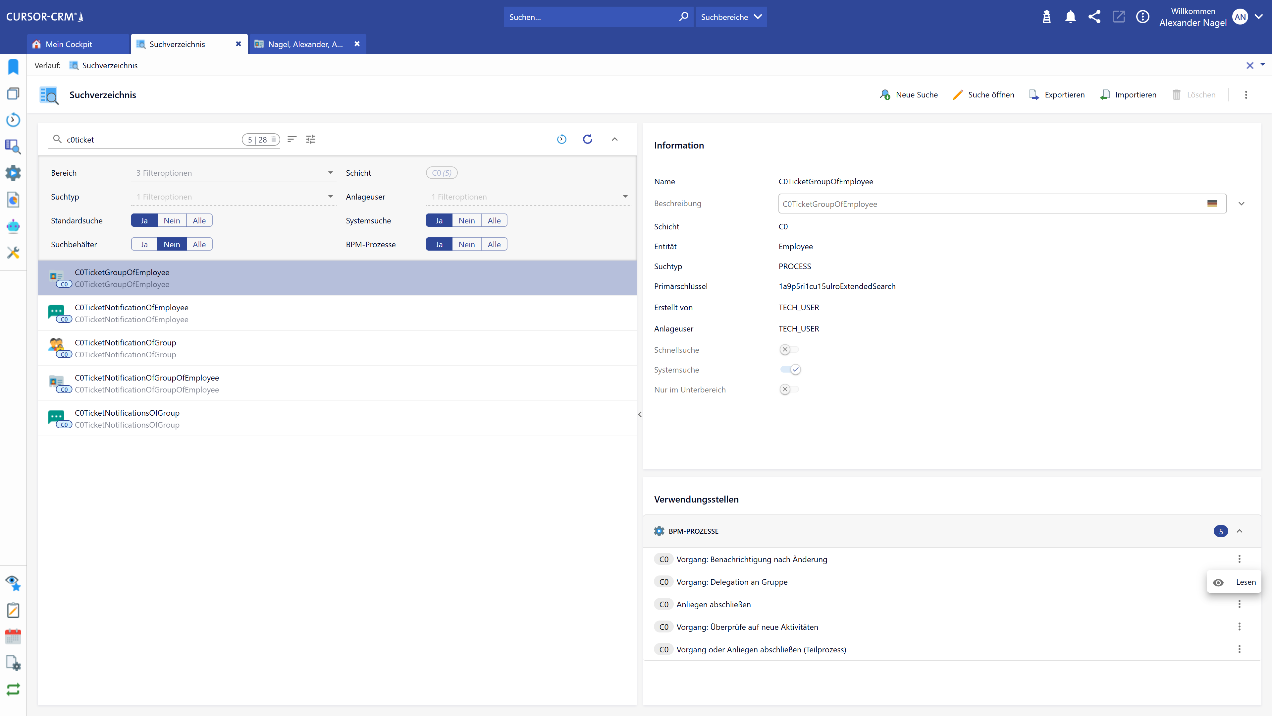
Task: Close the Suchverzeichnis tab
Action: pos(238,44)
